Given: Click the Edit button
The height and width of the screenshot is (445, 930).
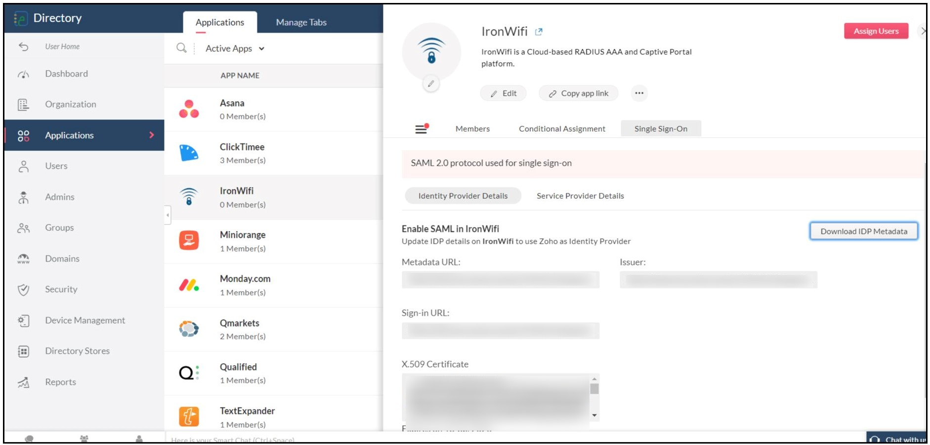Looking at the screenshot, I should pos(503,93).
